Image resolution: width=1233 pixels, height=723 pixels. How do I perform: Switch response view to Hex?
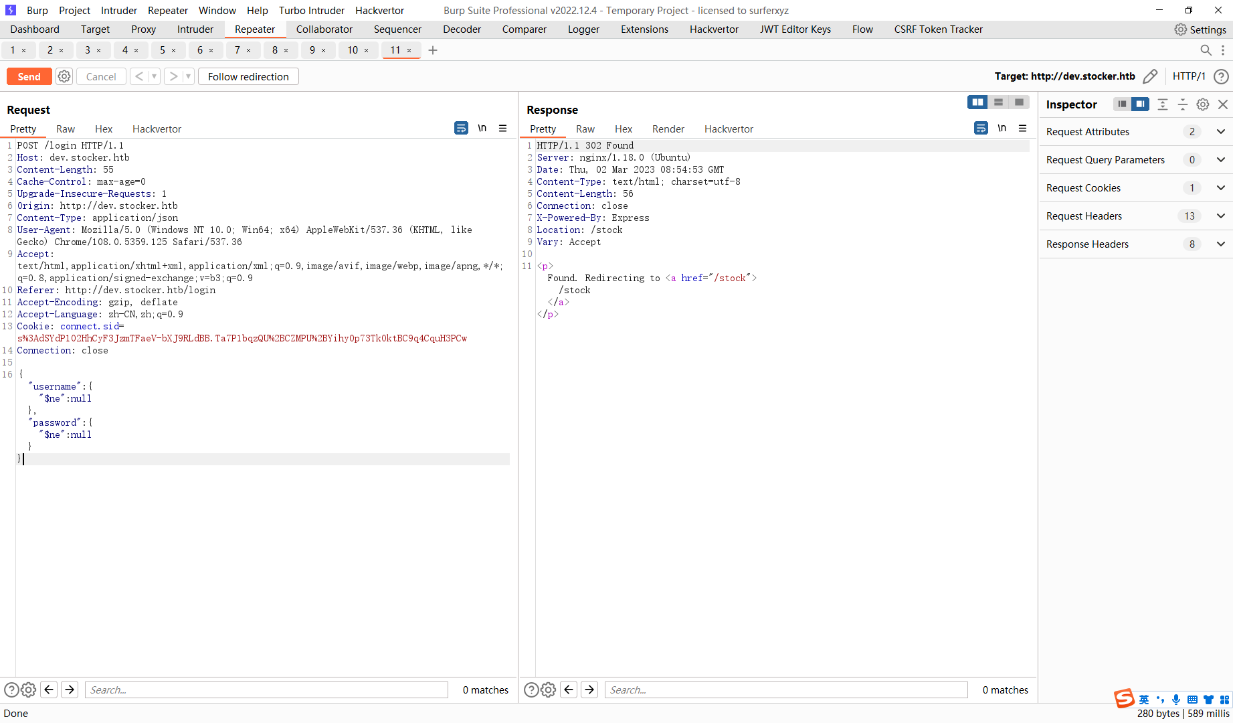(x=624, y=129)
